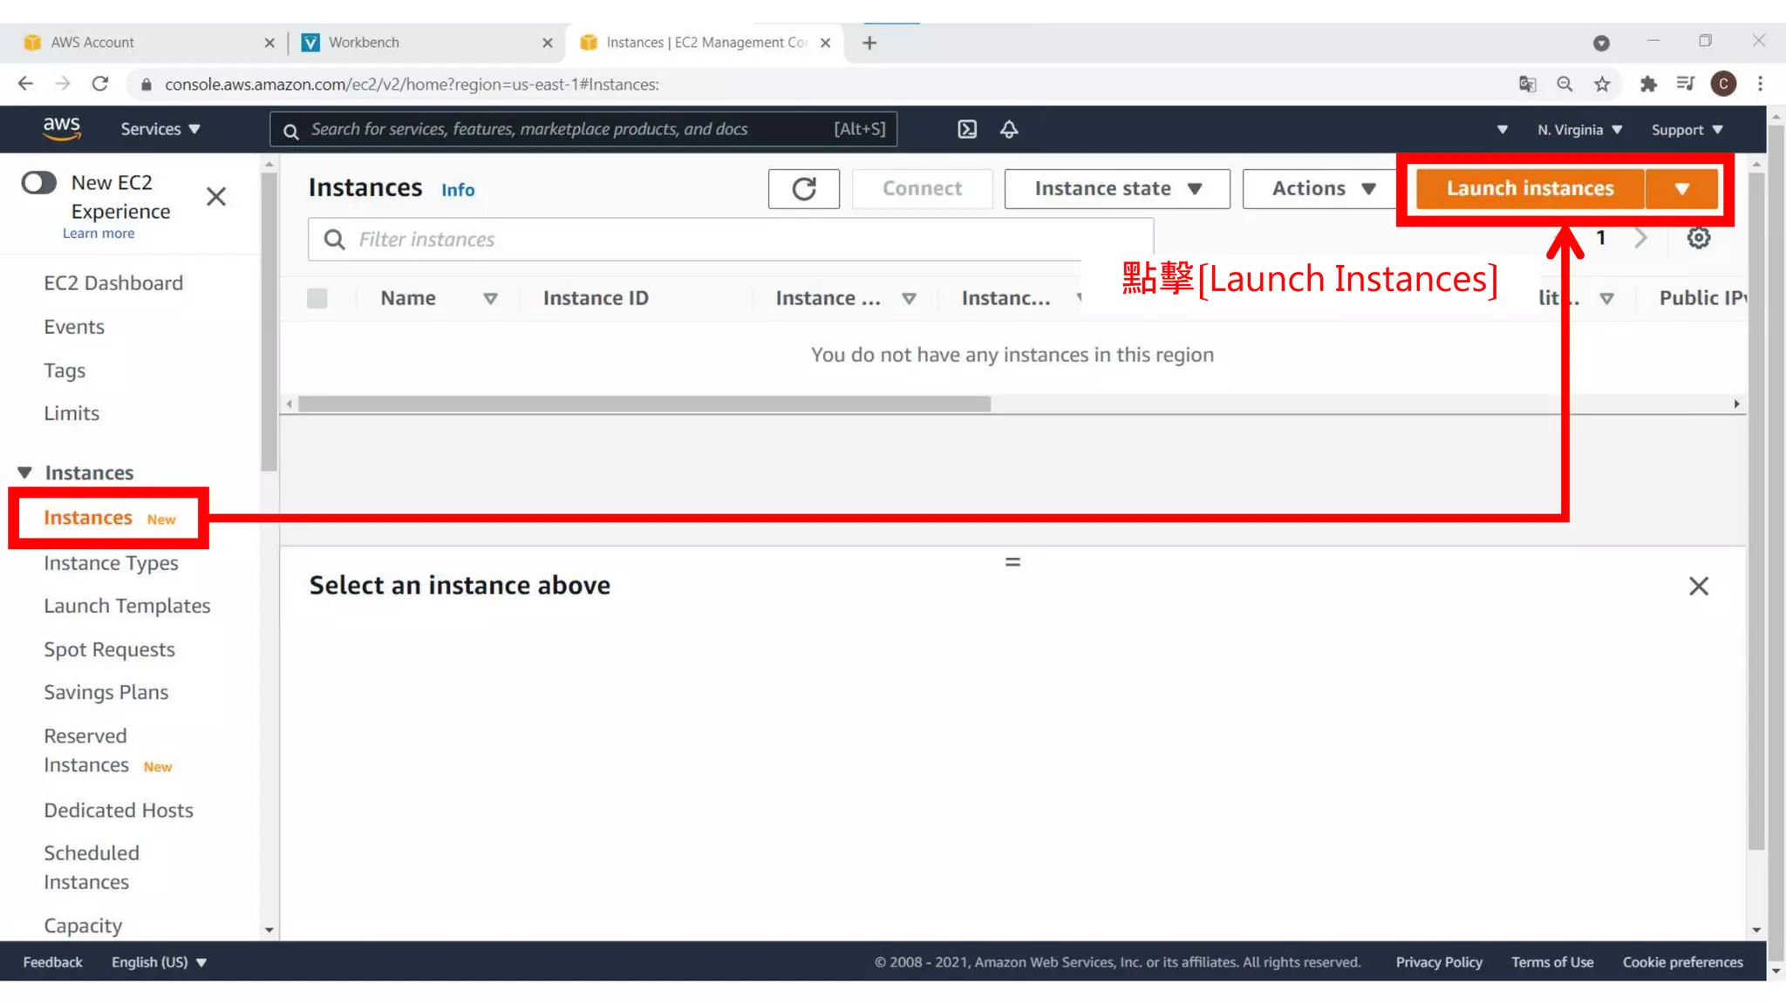Check the select-all instances checkbox
This screenshot has height=1004, width=1786.
pyautogui.click(x=317, y=298)
